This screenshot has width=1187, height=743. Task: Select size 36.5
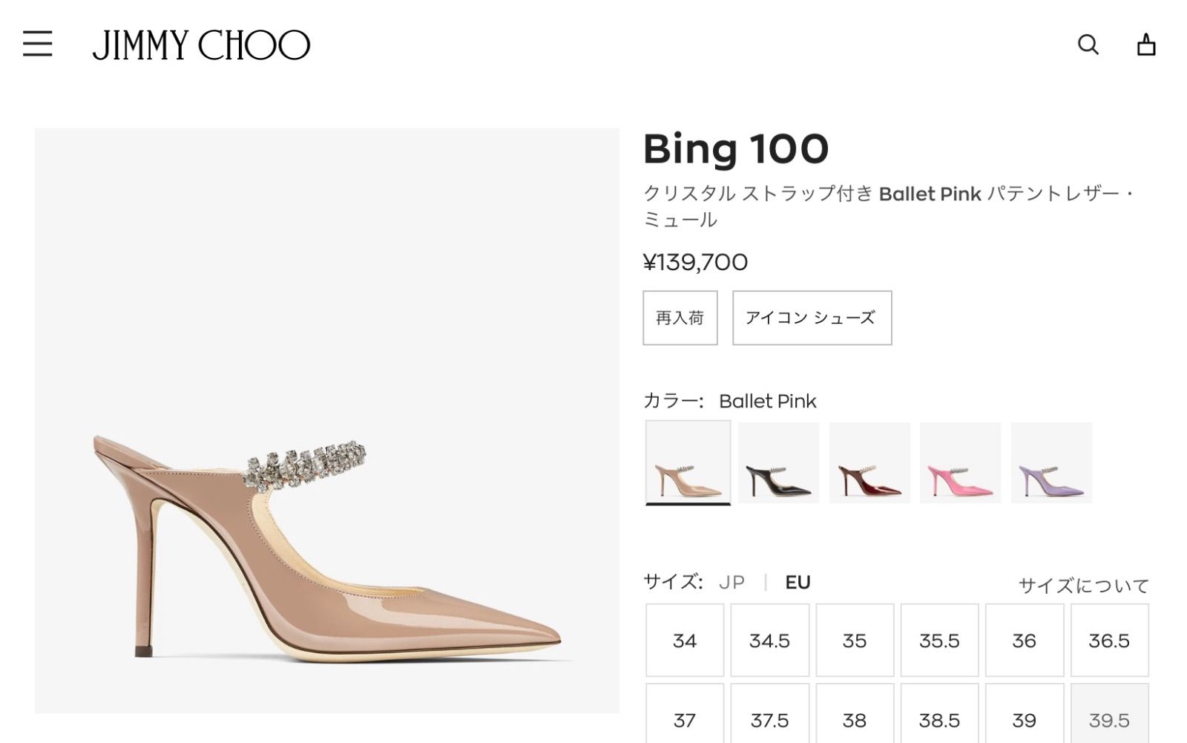[x=1109, y=641]
